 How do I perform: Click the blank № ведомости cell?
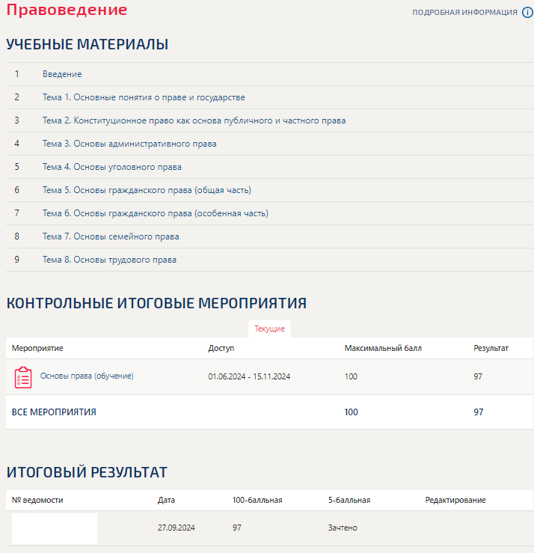pos(55,528)
